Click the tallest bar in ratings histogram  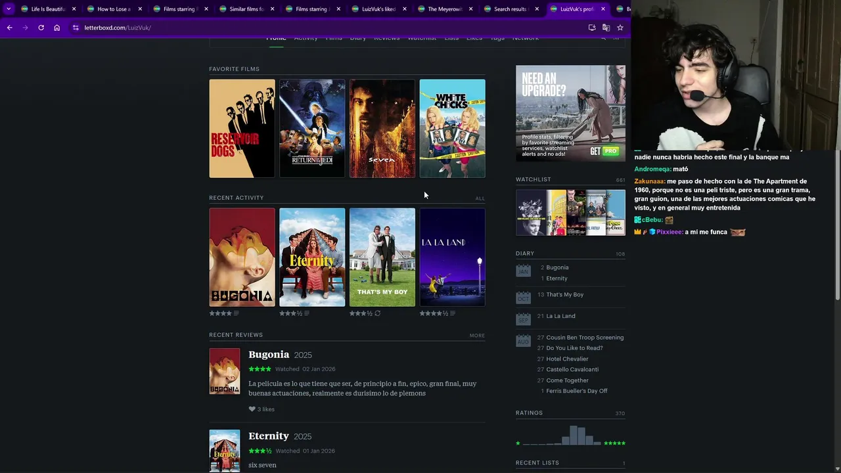[x=574, y=436]
